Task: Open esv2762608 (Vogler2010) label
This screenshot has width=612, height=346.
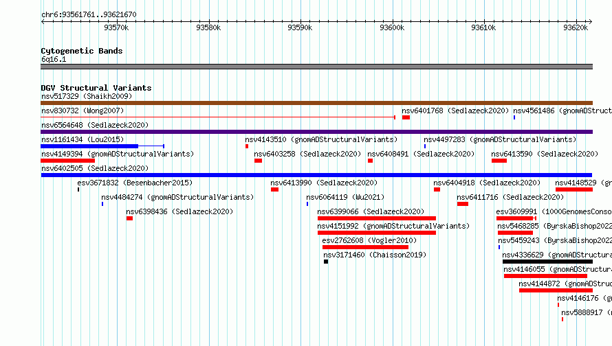Action: click(x=369, y=240)
